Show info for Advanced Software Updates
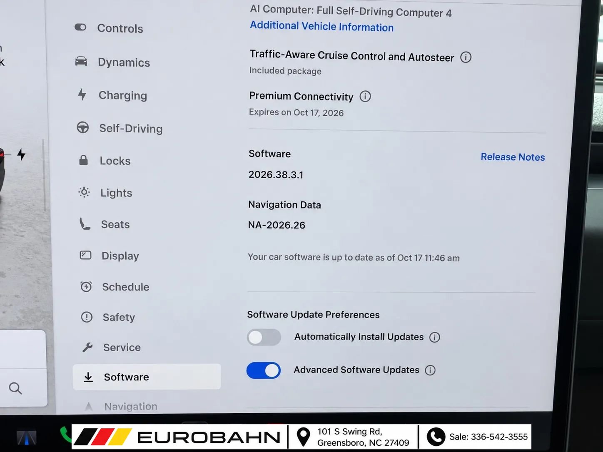The height and width of the screenshot is (452, 603). coord(430,370)
